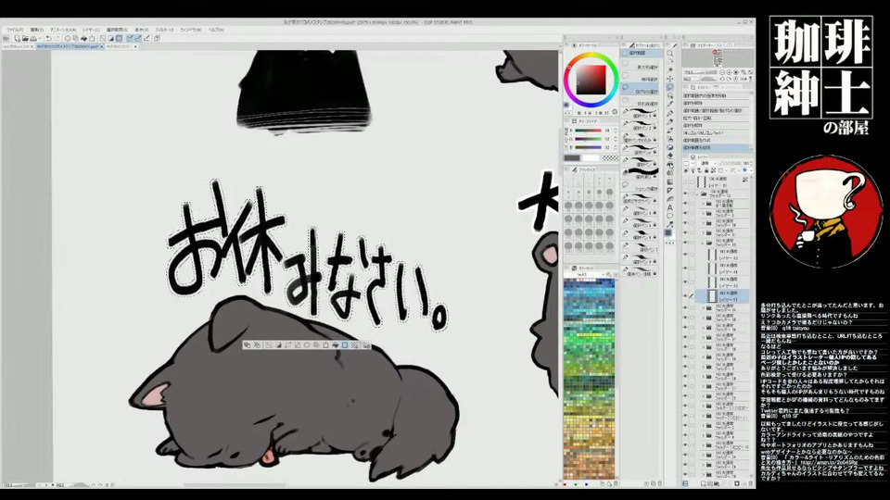The width and height of the screenshot is (890, 500).
Task: Click navigator zoom out button
Action: [722, 72]
